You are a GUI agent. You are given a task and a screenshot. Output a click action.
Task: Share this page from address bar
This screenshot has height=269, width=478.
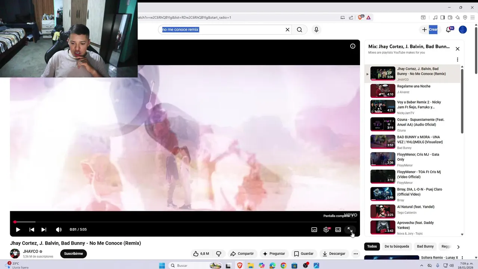351,17
